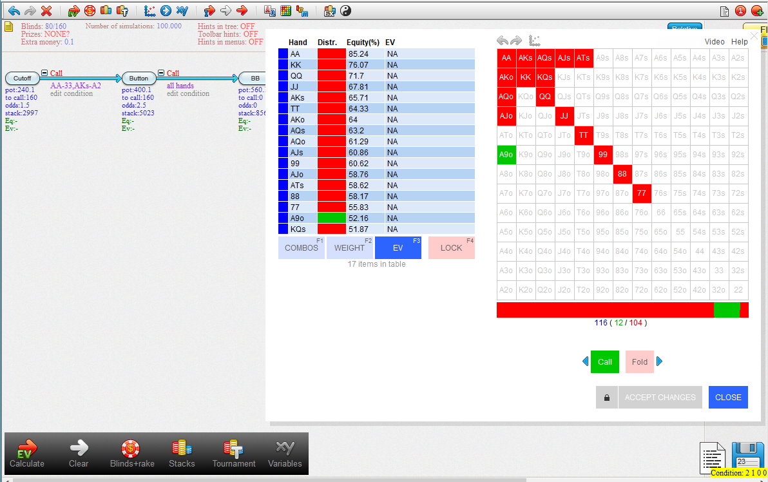Click the red X delete icon
Image resolution: width=768 pixels, height=482 pixels.
[x=46, y=10]
